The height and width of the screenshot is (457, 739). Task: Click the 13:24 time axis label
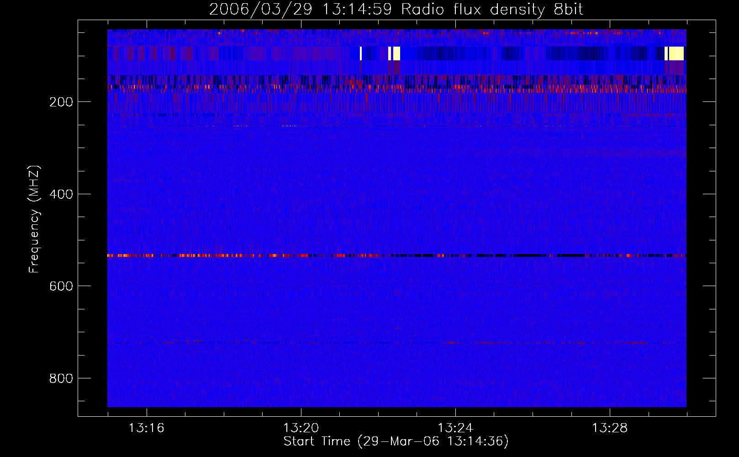coord(455,428)
